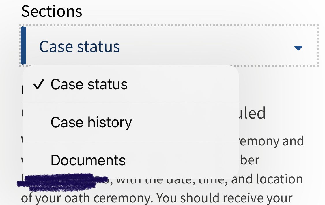
Task: Click the checkmark beside Case status option
Action: point(39,84)
